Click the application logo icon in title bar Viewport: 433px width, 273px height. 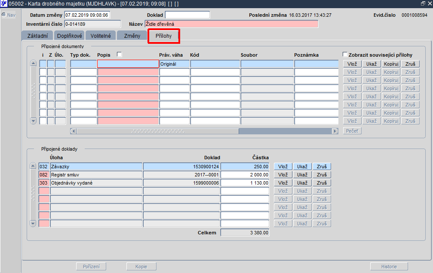coord(4,4)
